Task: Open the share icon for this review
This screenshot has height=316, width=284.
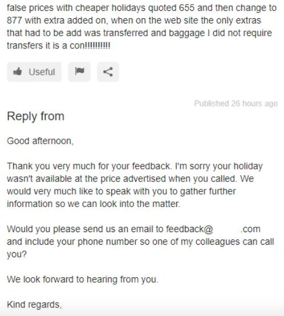Action: pyautogui.click(x=108, y=72)
